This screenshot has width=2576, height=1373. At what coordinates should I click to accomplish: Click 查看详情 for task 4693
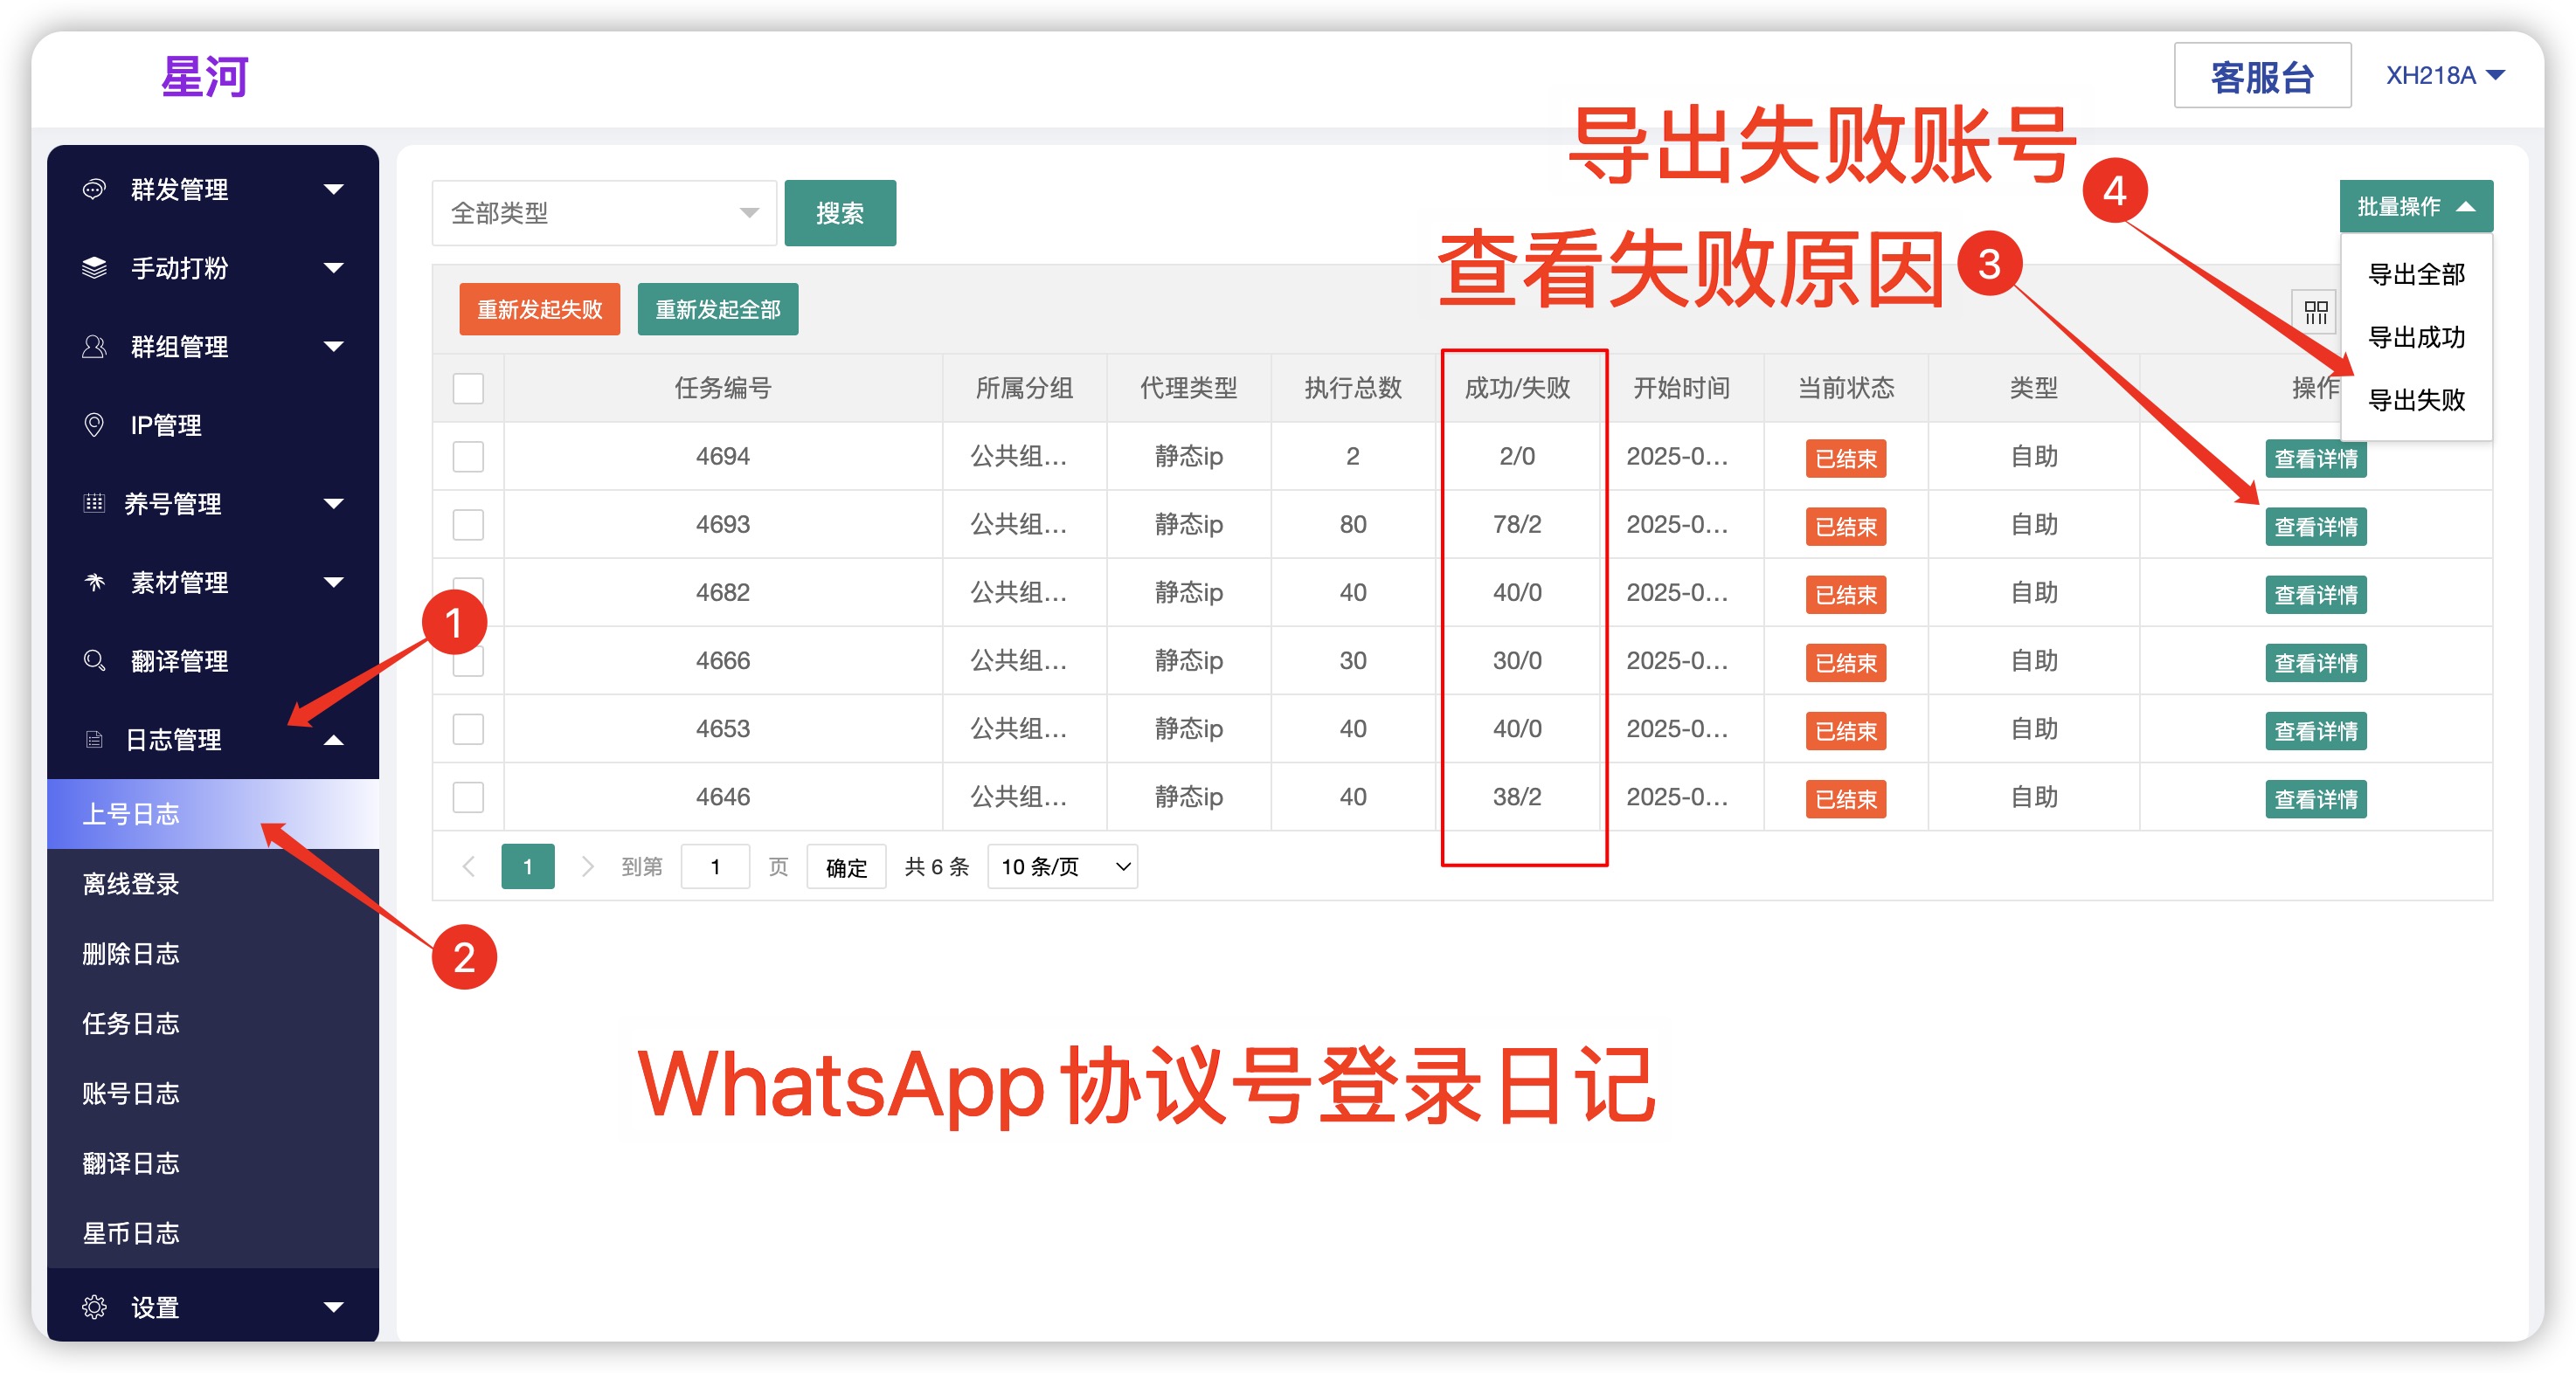tap(2315, 527)
